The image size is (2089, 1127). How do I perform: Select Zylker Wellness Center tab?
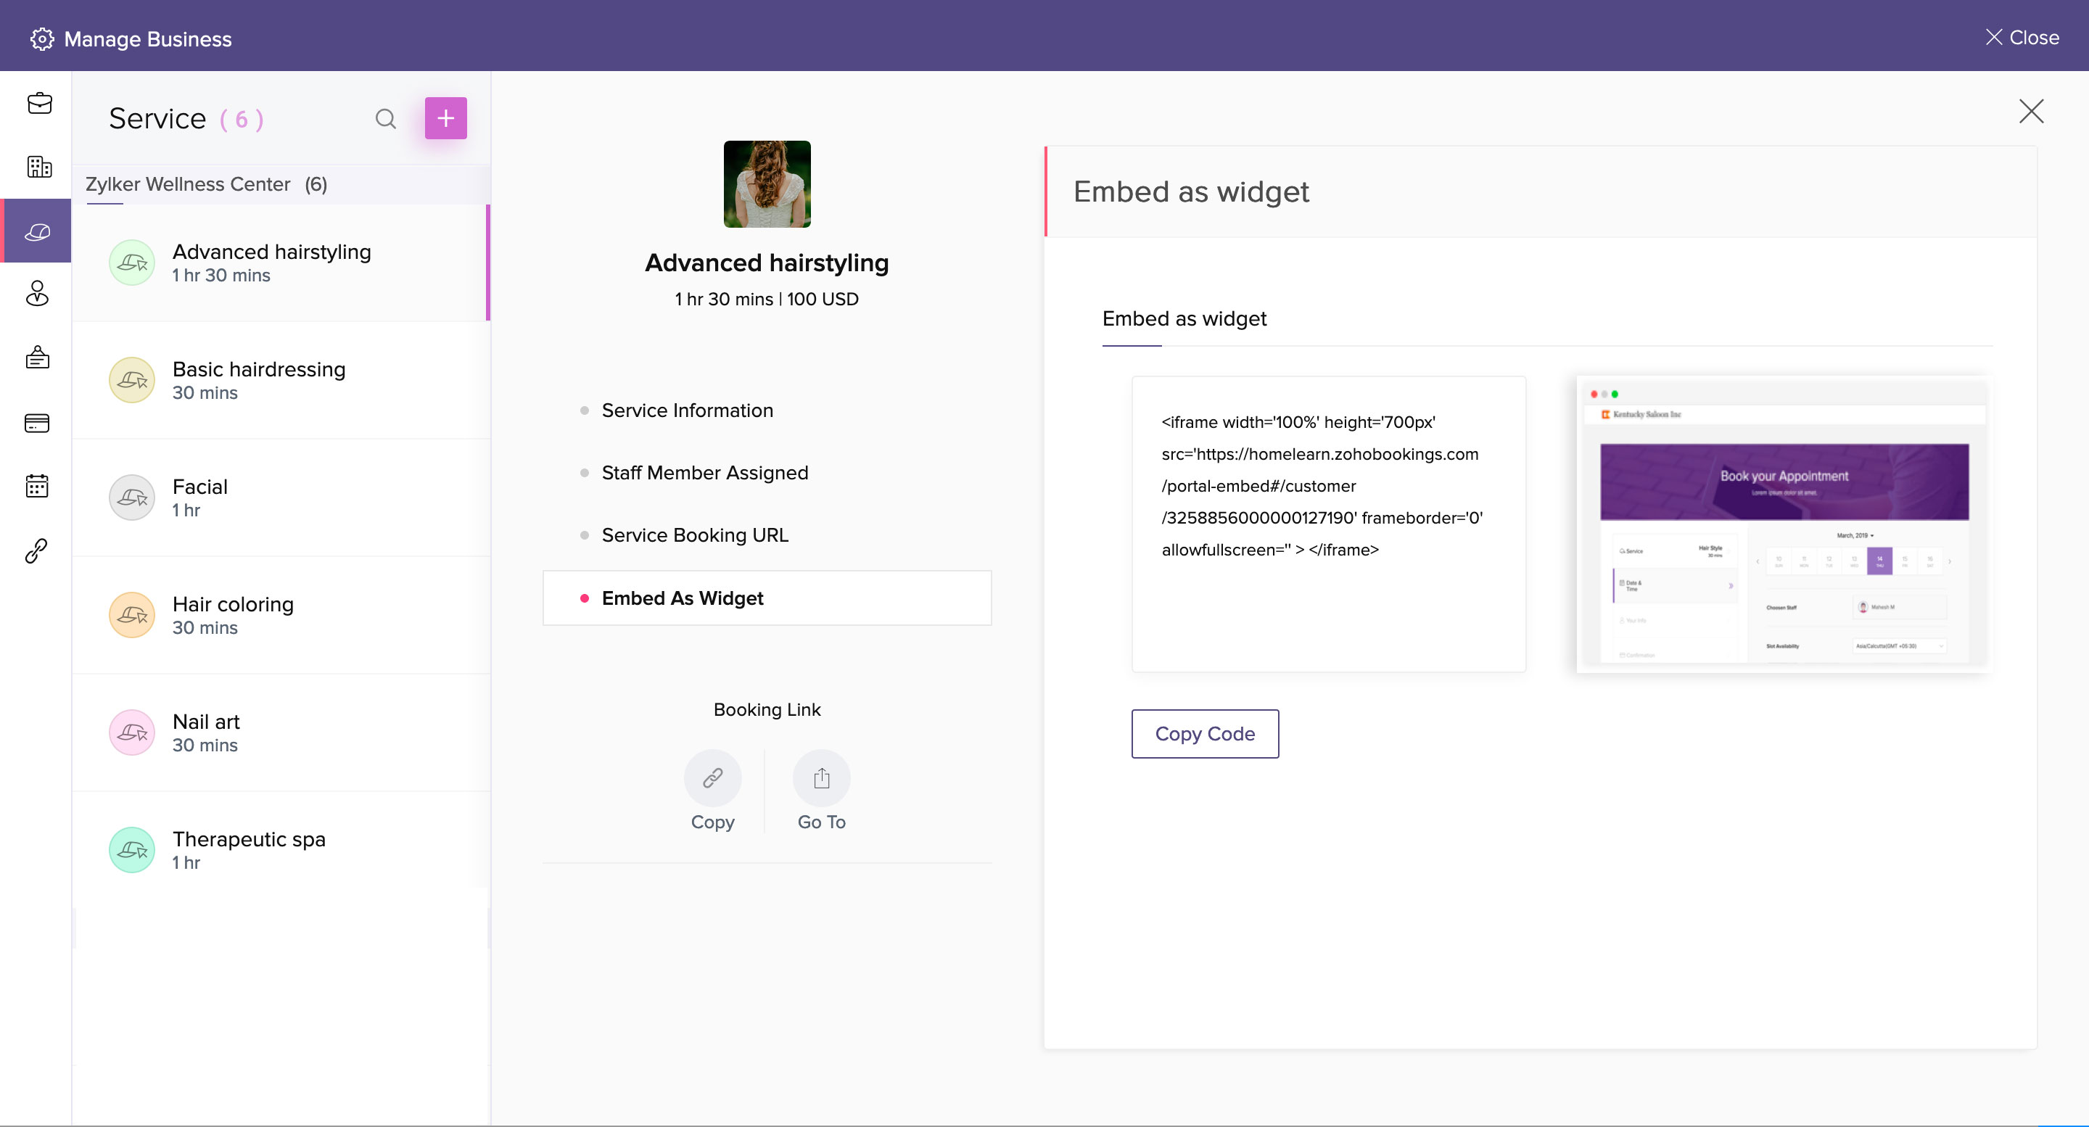206,185
